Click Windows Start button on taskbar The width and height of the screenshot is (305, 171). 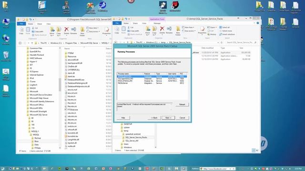click(3, 169)
